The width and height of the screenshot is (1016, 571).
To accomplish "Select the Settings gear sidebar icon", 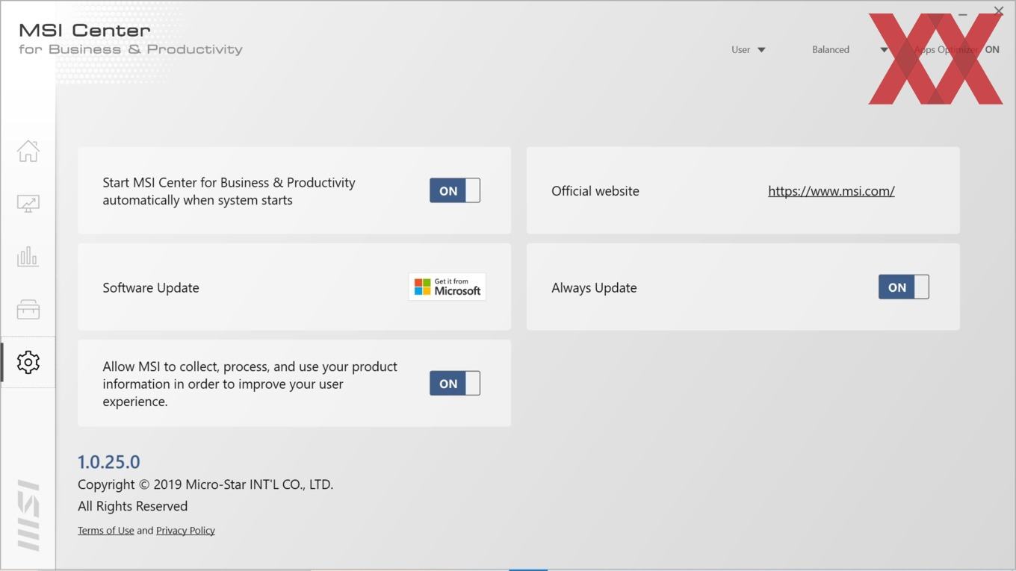I will click(28, 362).
